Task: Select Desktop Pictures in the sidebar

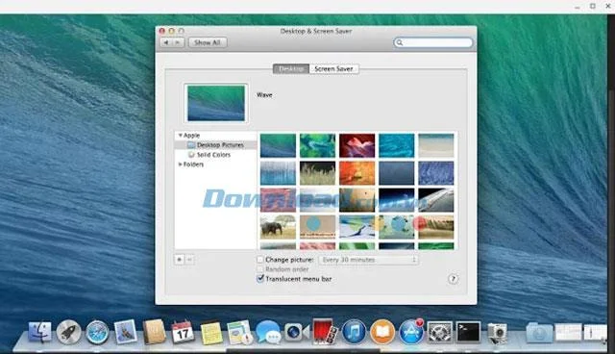Action: coord(215,145)
